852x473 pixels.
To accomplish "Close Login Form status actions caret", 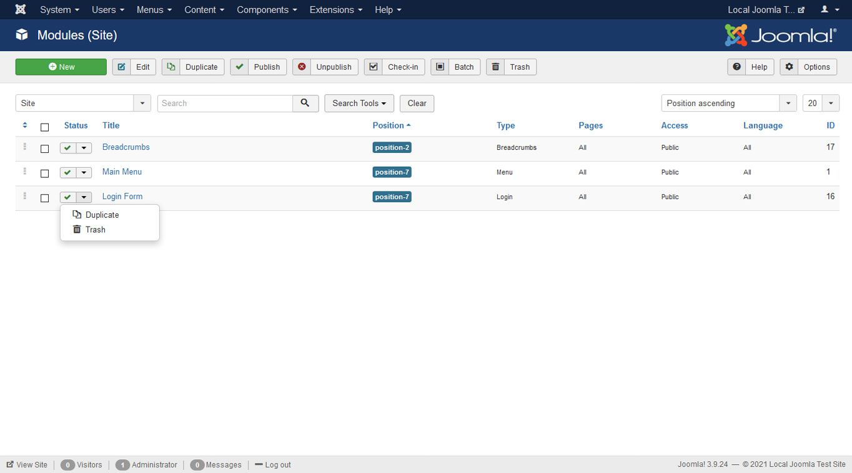I will point(84,197).
